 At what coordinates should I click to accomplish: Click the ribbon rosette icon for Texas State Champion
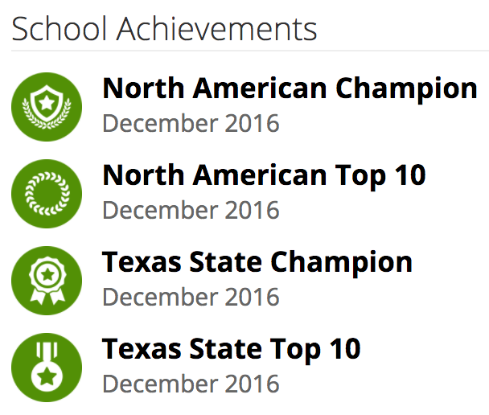[47, 281]
